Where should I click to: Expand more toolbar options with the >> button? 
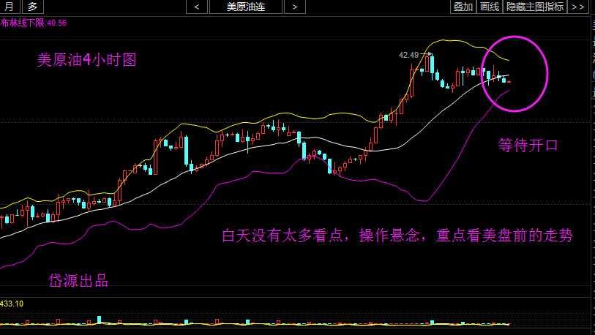(577, 7)
